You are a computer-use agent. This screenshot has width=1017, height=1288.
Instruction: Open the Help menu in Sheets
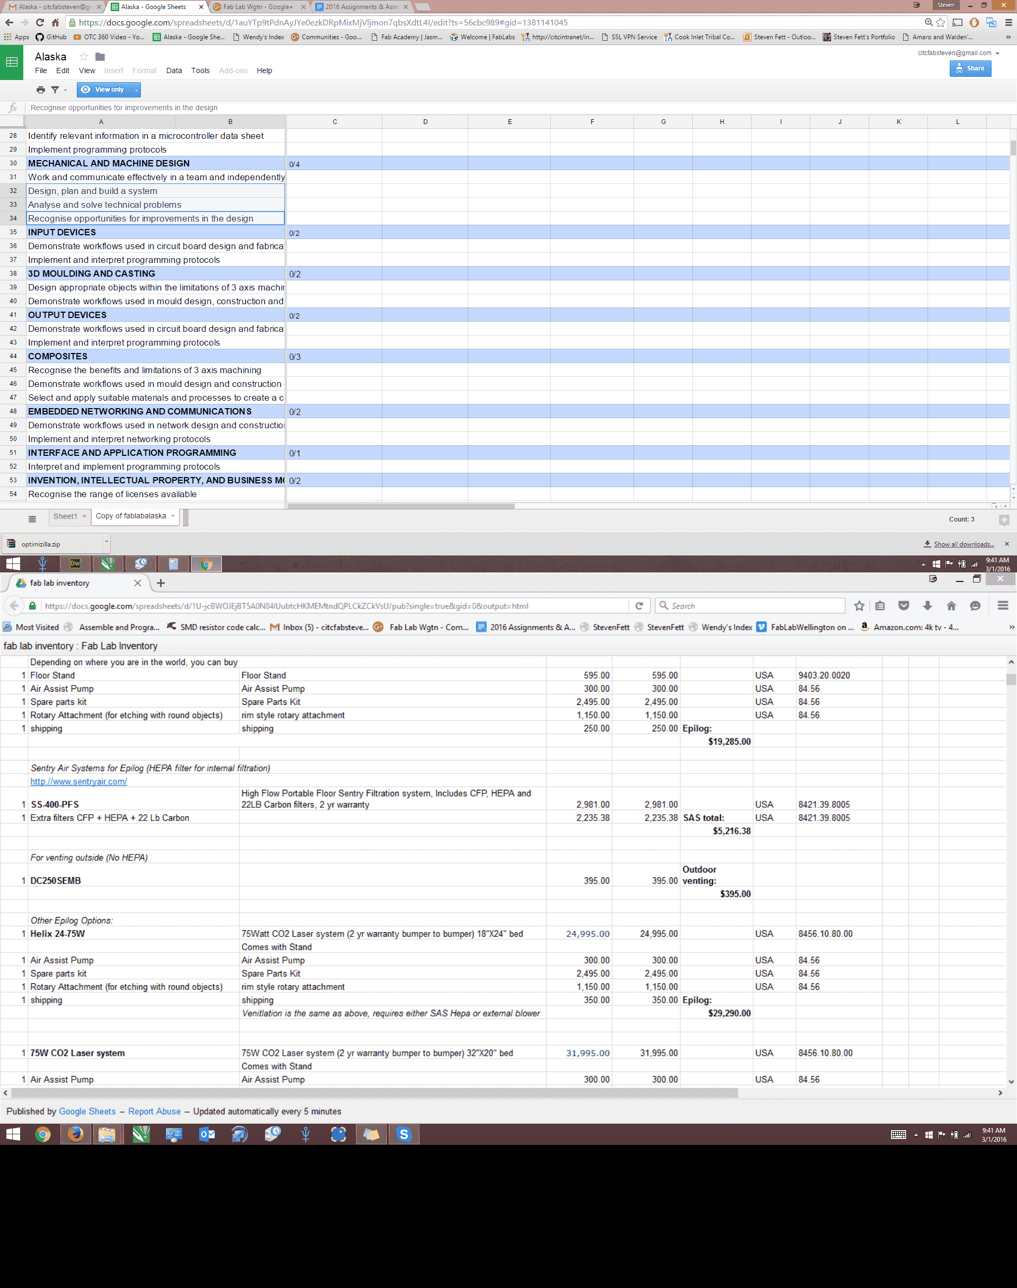click(x=264, y=70)
